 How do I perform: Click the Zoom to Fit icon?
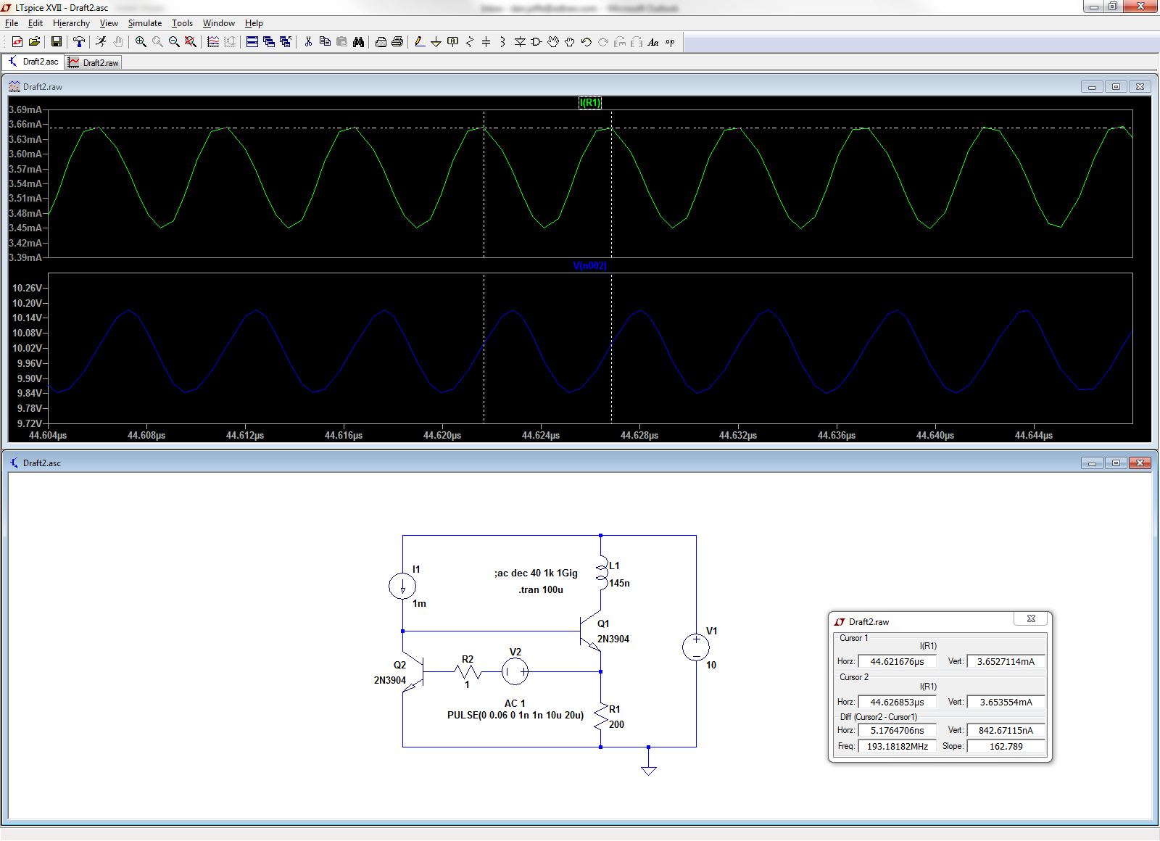[191, 42]
